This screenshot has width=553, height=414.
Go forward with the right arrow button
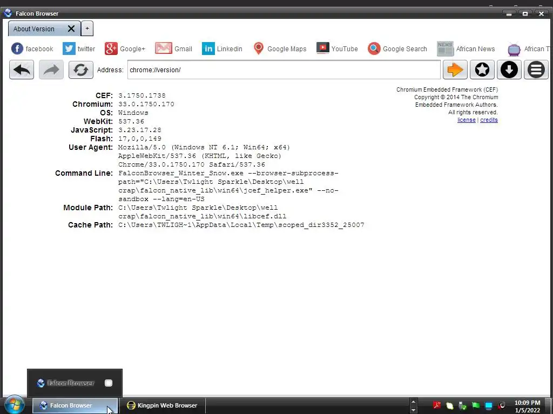coord(51,70)
